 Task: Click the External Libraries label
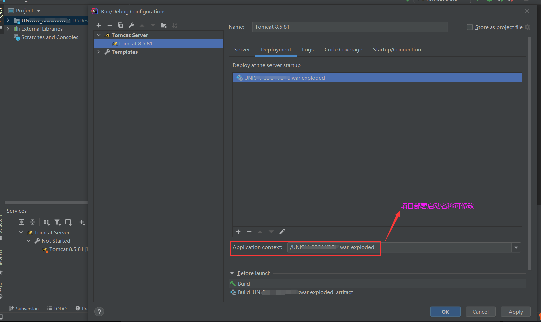pos(42,29)
